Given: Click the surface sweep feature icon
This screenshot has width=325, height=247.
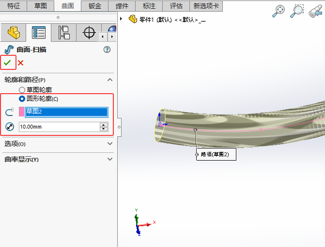Looking at the screenshot, I should (x=9, y=49).
